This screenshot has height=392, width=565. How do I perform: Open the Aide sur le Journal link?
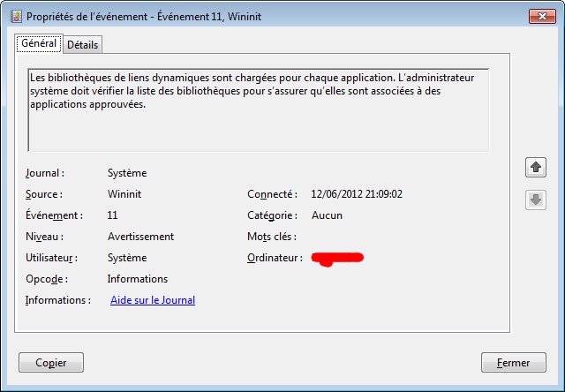tap(153, 300)
